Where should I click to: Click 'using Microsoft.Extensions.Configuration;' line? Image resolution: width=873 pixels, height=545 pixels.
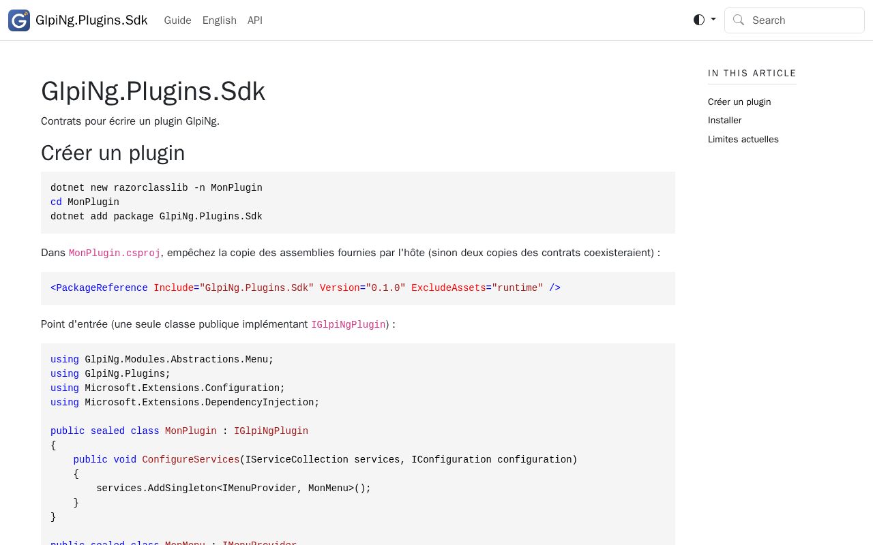click(168, 388)
